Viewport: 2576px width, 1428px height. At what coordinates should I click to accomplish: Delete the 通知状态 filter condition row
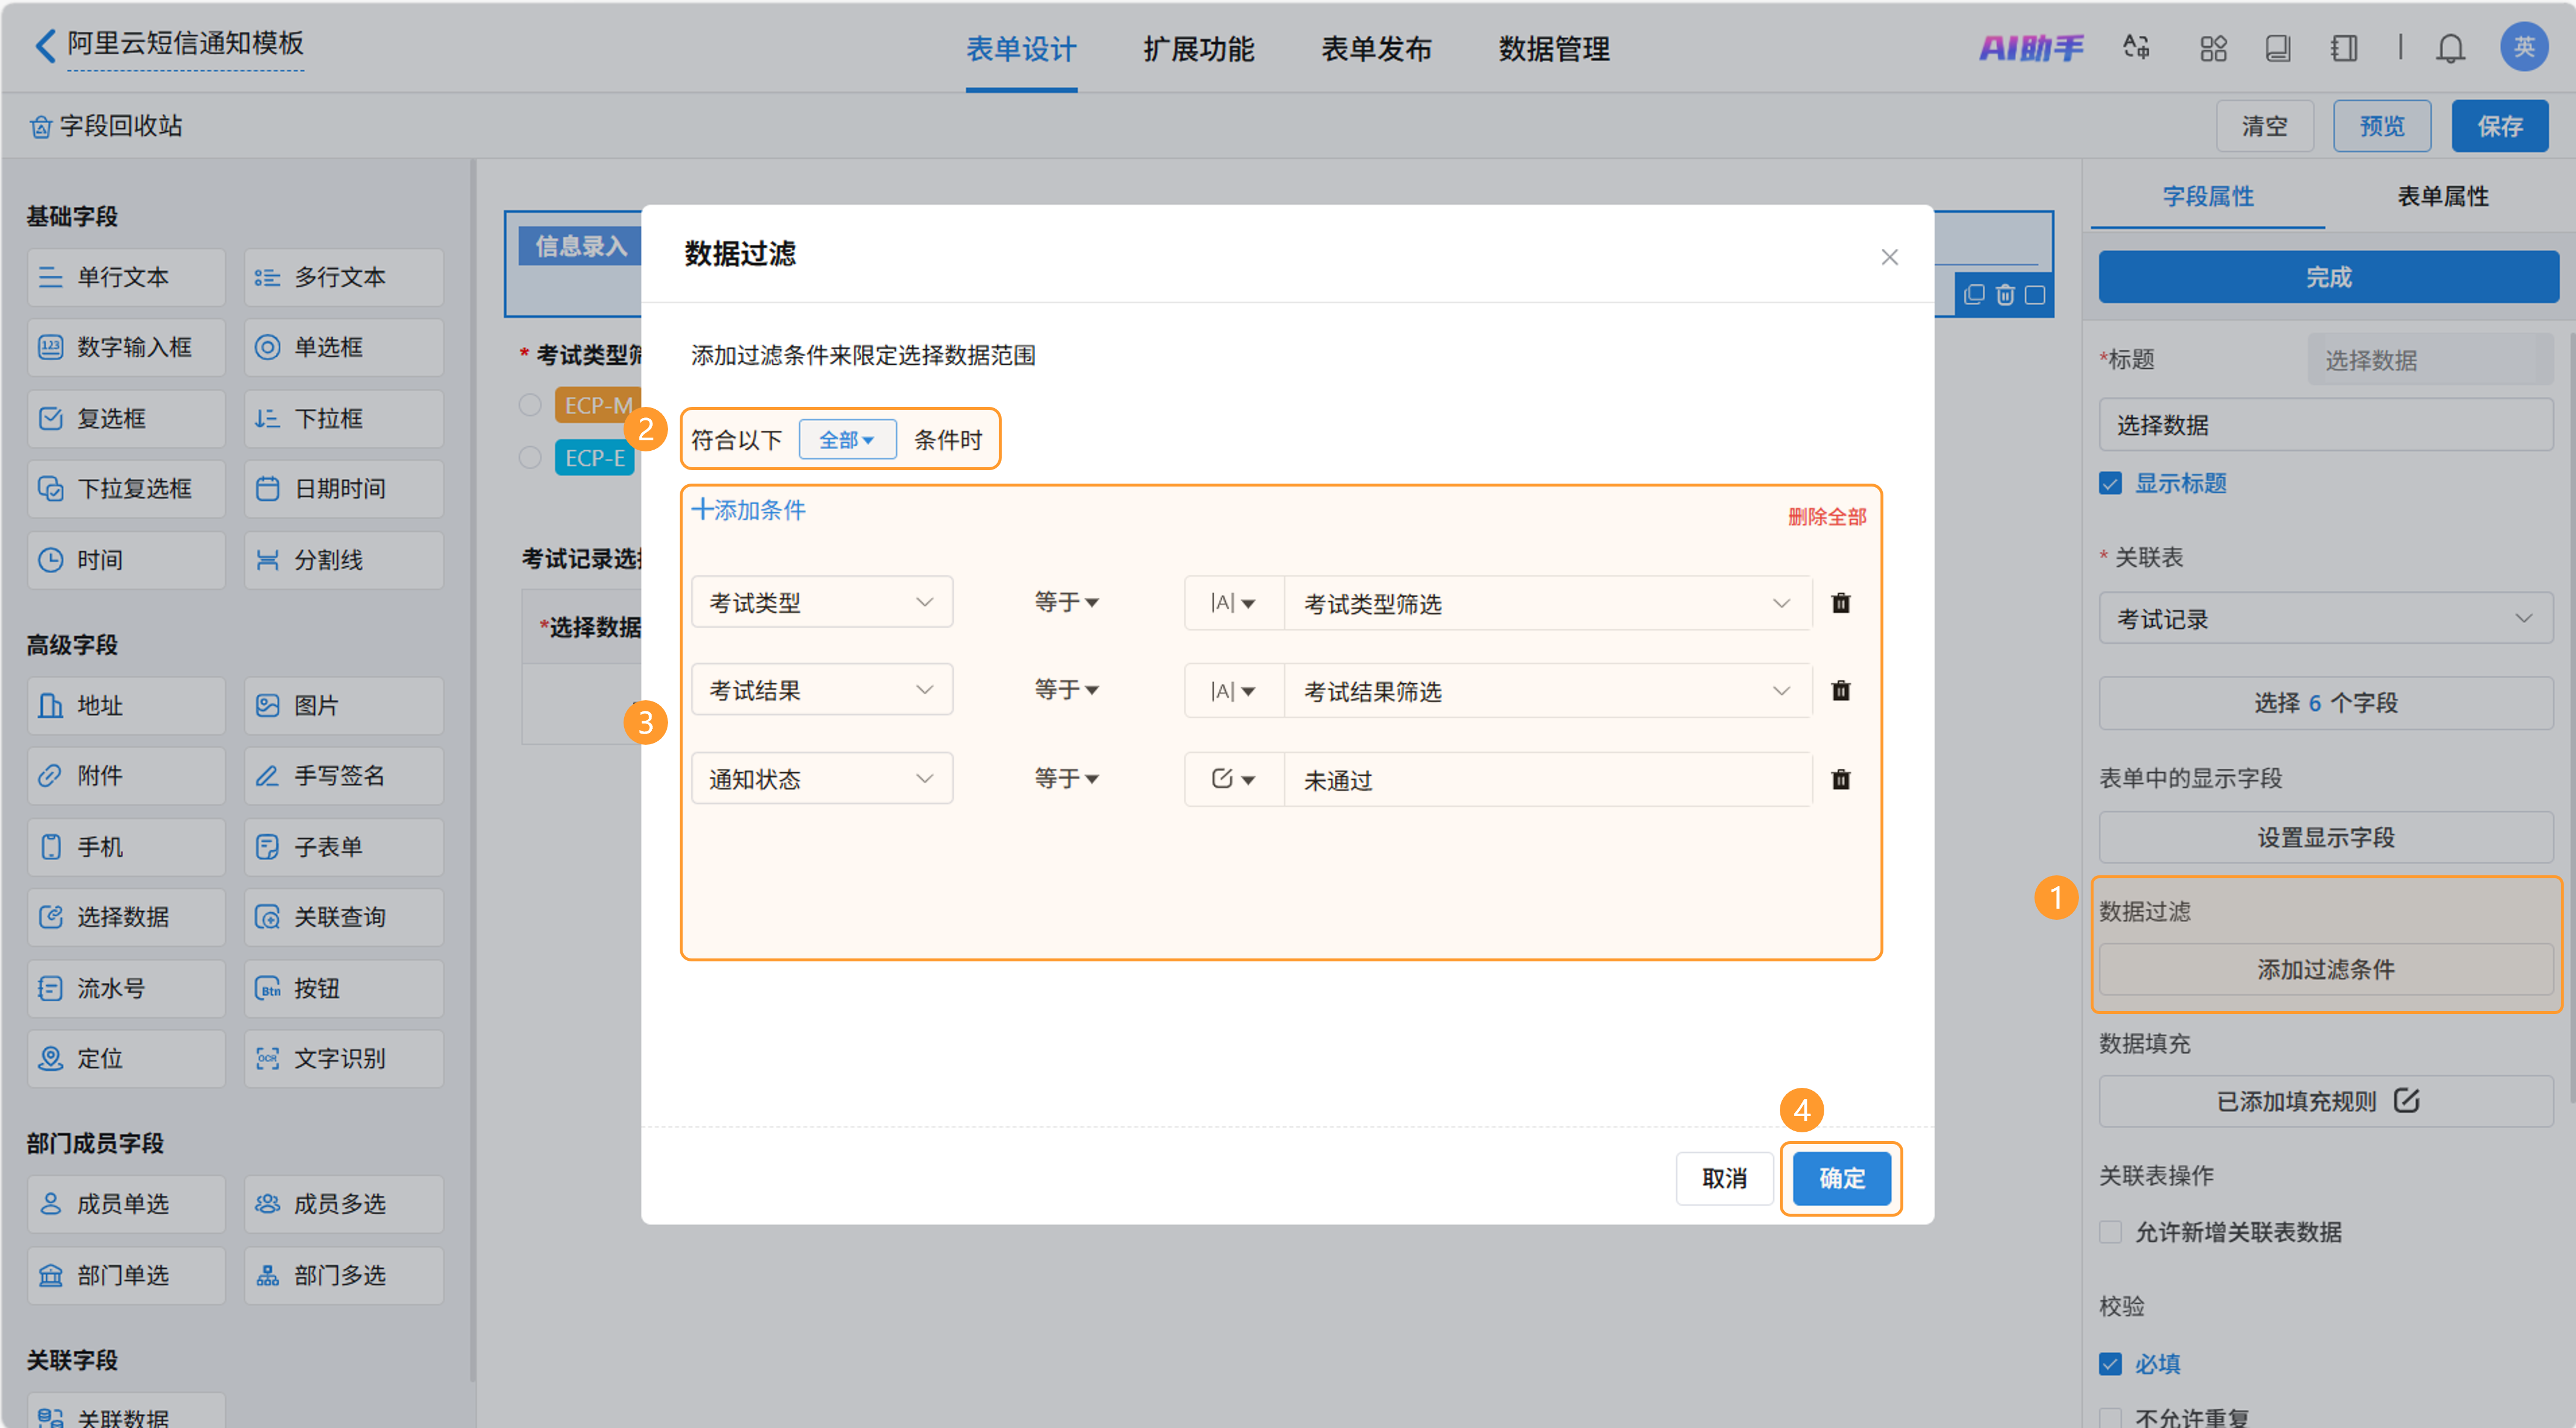(x=1840, y=779)
